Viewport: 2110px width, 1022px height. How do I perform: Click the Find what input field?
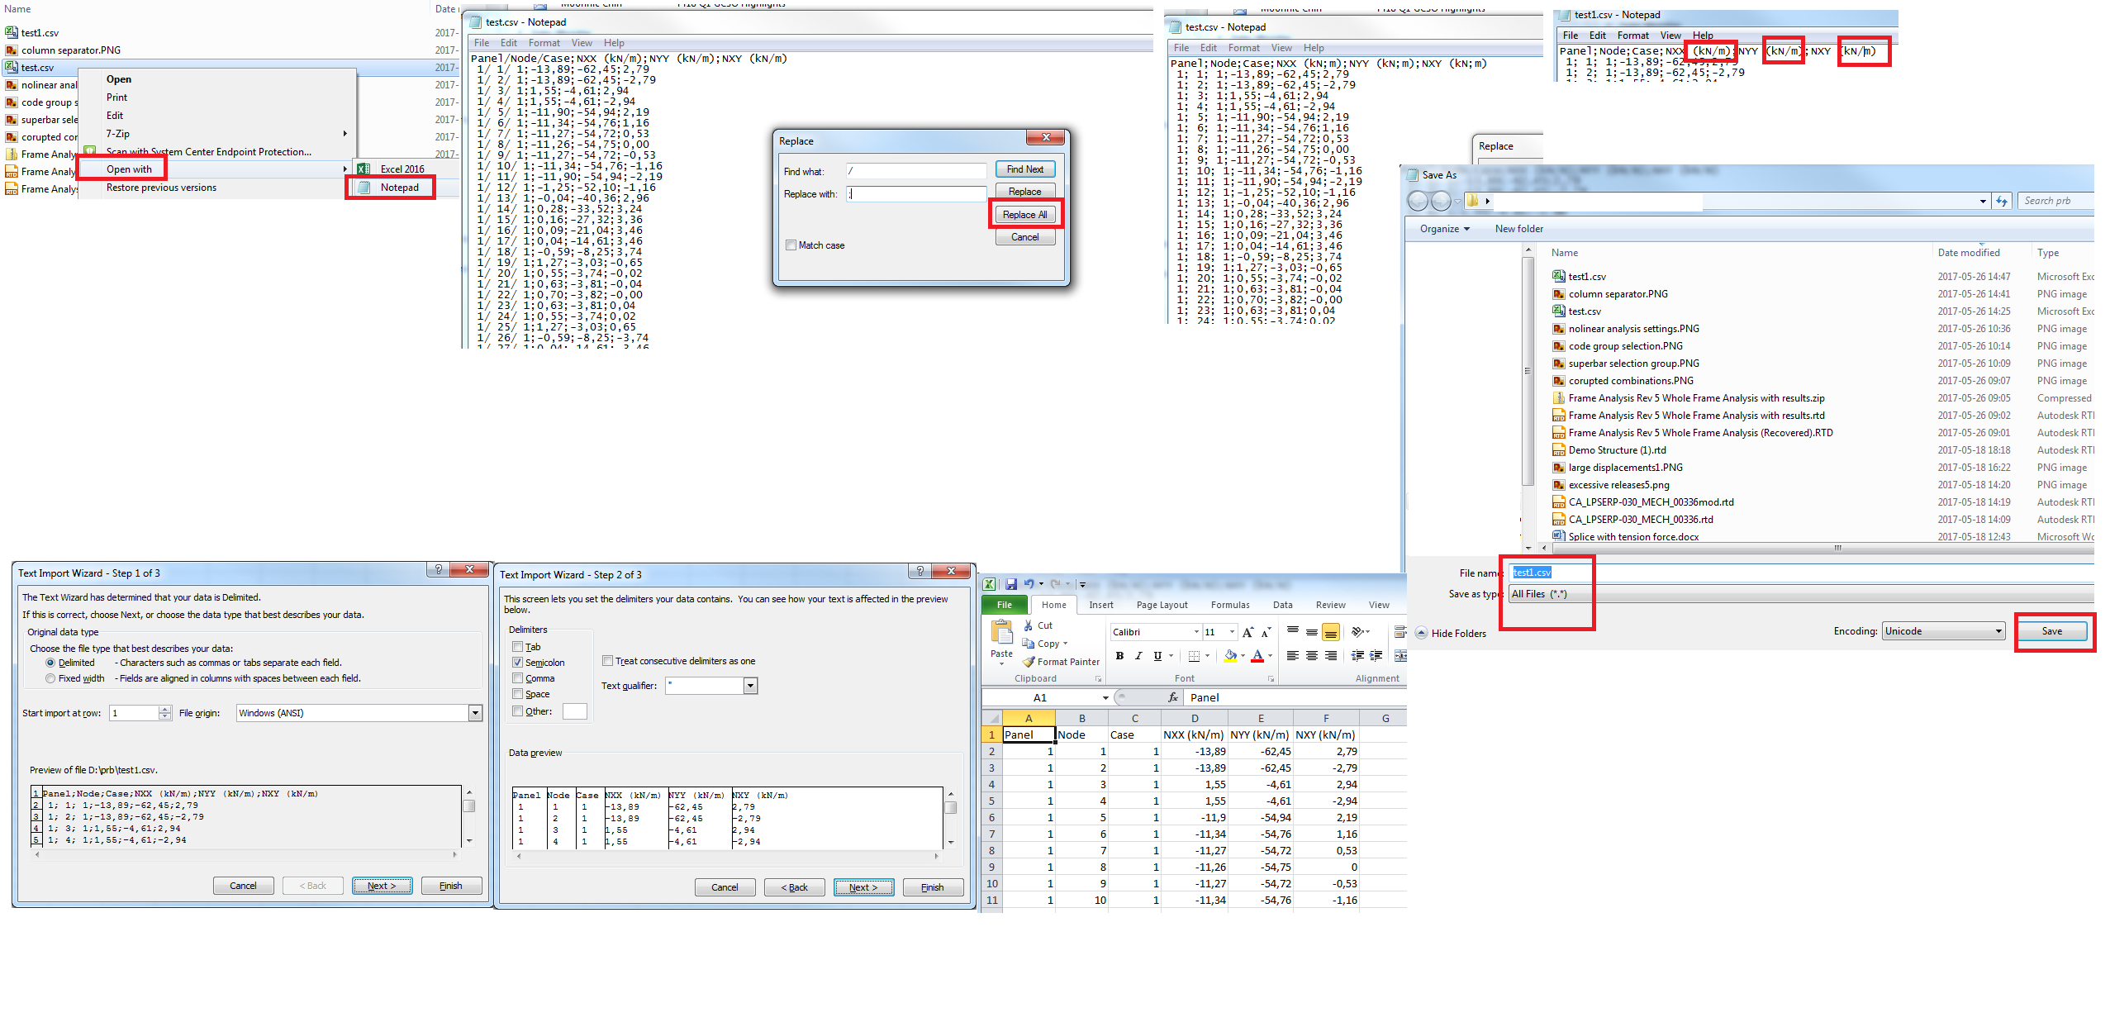[x=915, y=171]
